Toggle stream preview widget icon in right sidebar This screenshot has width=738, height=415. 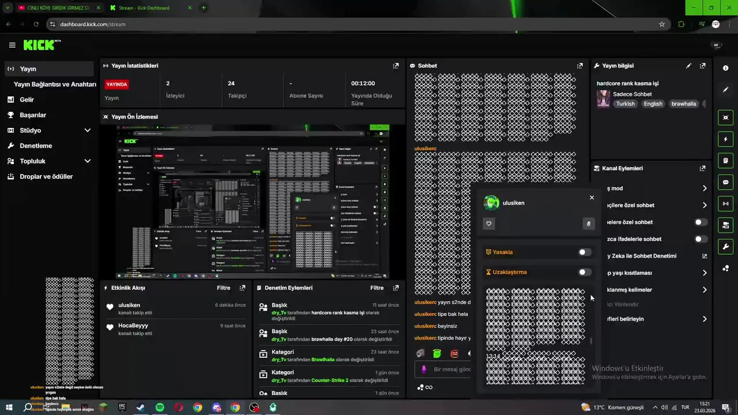tap(725, 118)
